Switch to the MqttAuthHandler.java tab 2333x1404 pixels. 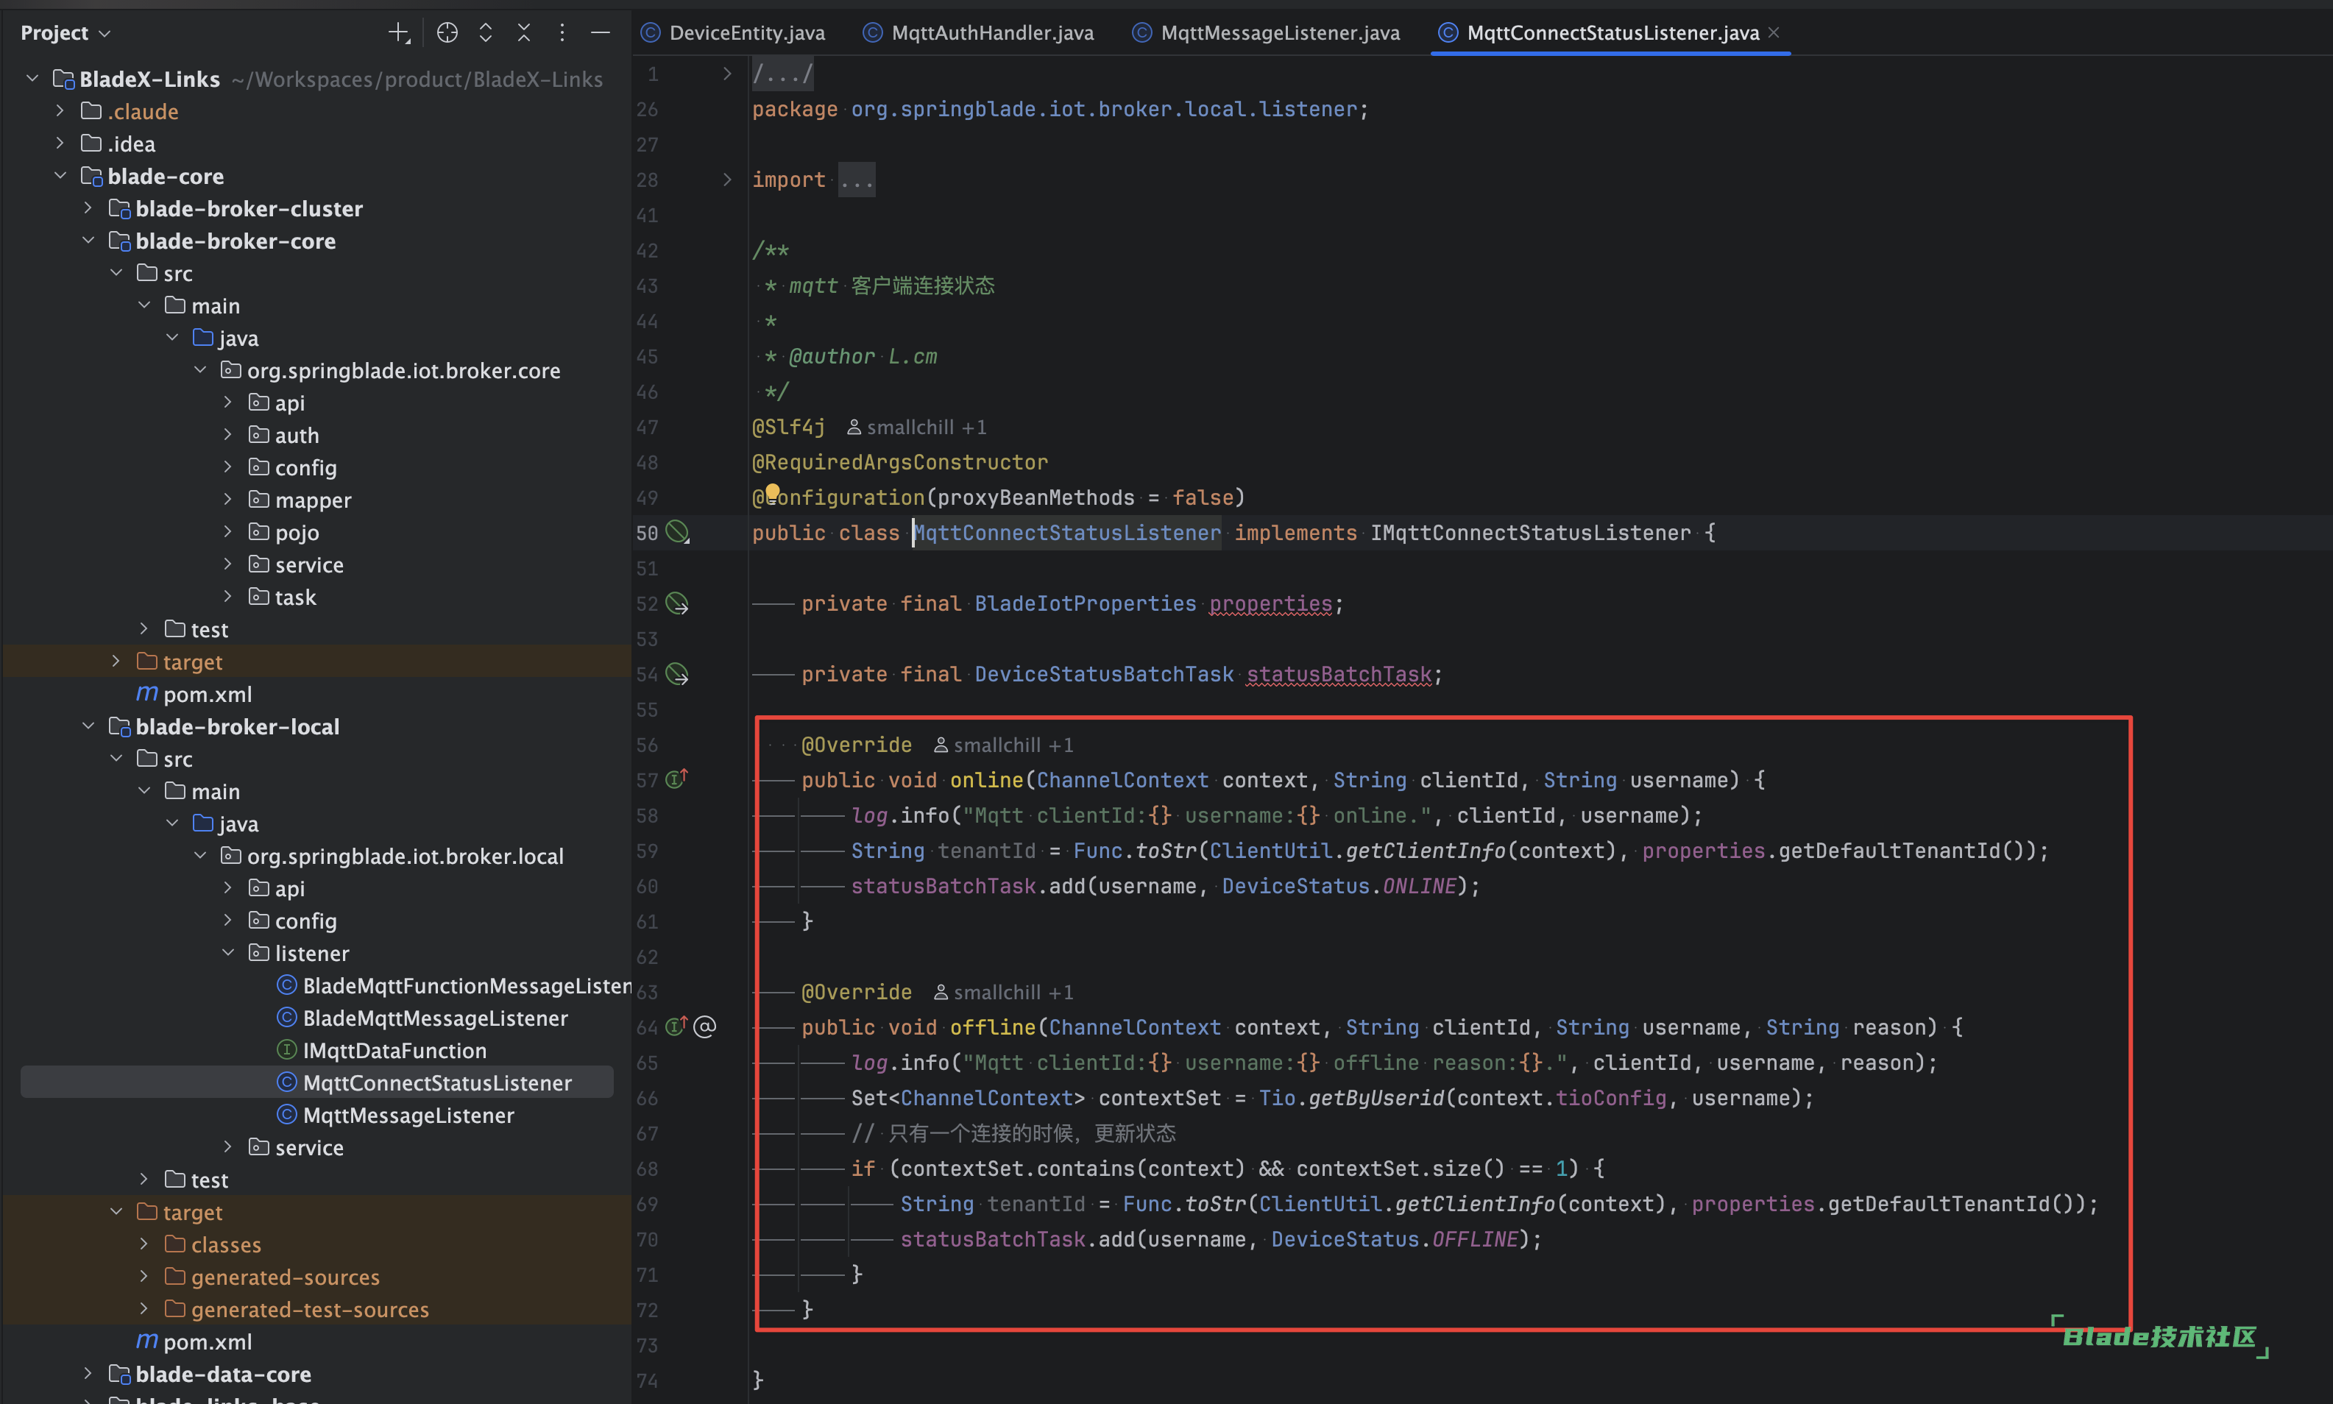coord(991,33)
